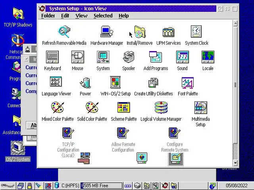Click the vertical scrollbar up arrow
The width and height of the screenshot is (254, 190).
[235, 23]
